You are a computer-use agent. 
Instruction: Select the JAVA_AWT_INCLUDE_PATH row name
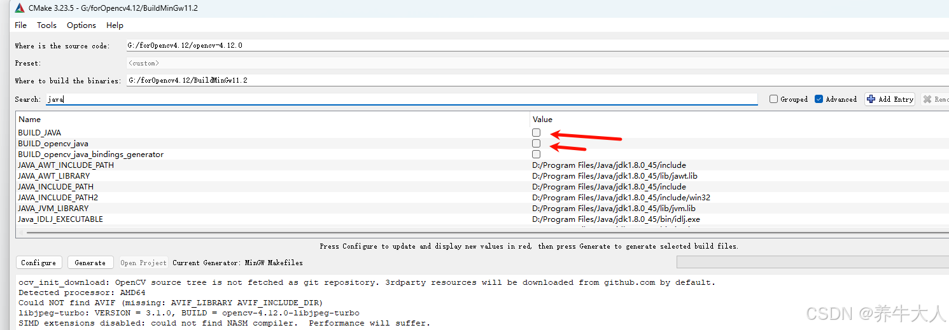(66, 165)
